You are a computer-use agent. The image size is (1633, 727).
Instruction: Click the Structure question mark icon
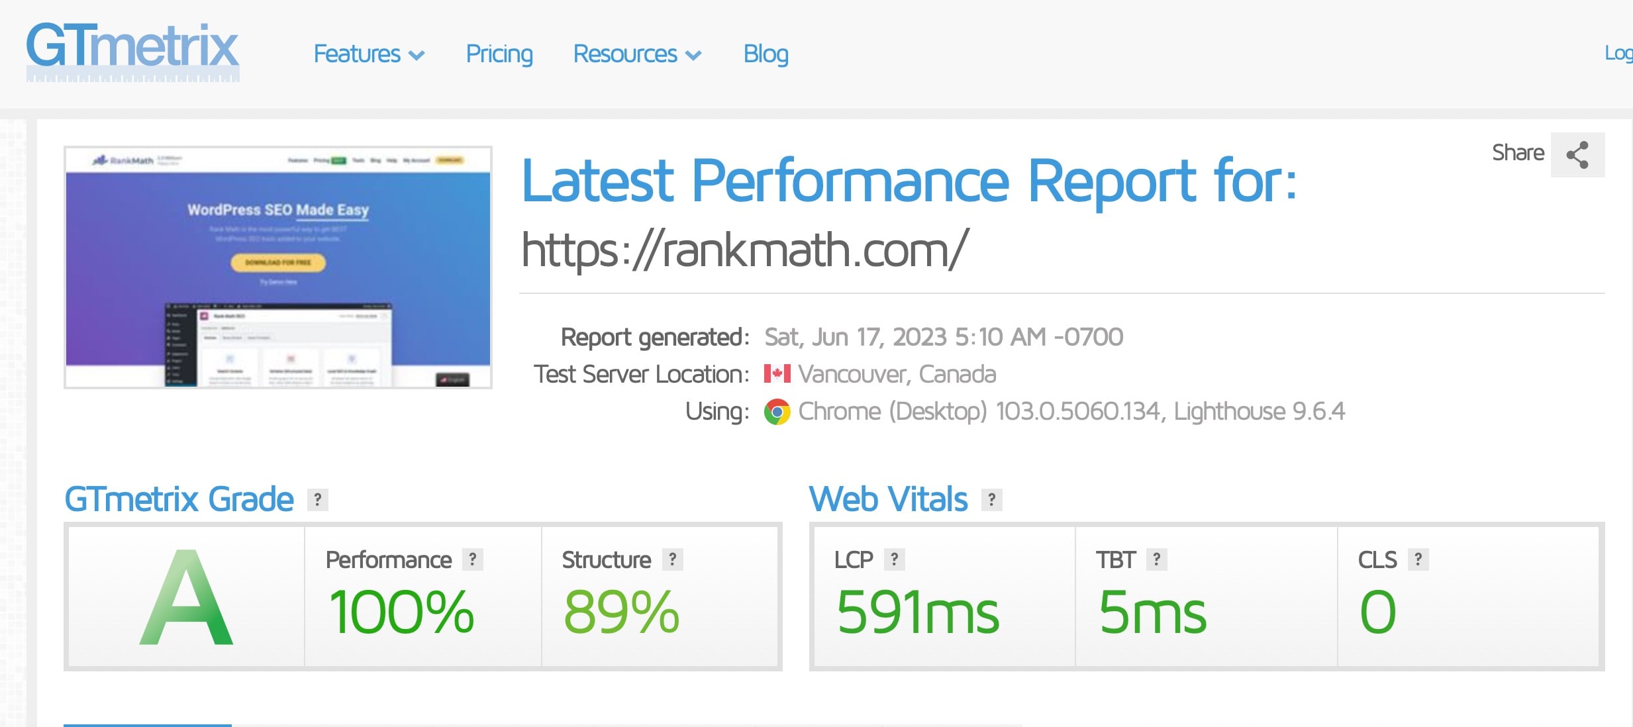(x=673, y=559)
